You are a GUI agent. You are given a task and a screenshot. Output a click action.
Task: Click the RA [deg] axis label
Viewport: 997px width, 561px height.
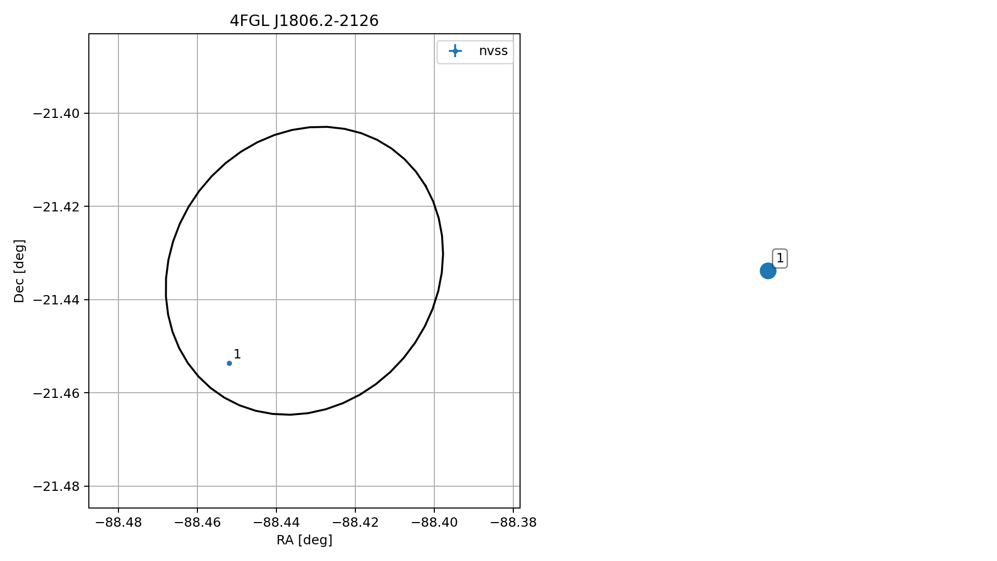tap(304, 540)
